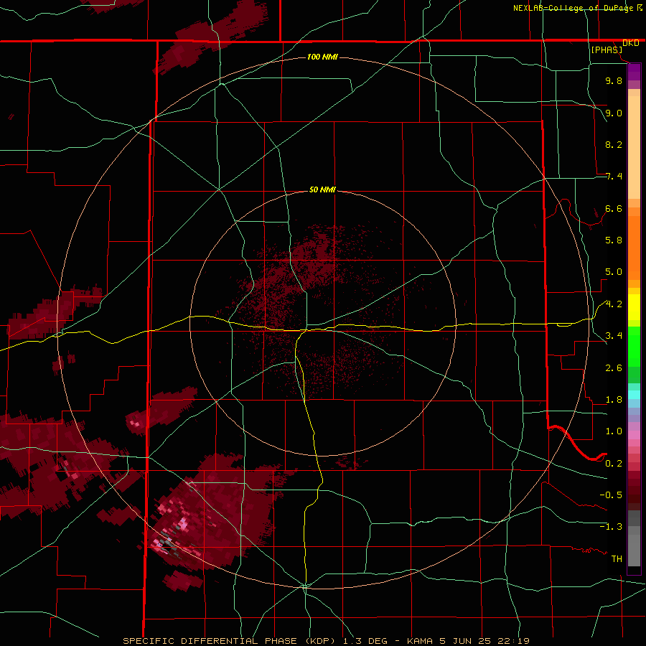The width and height of the screenshot is (646, 646).
Task: Click the 100 NMI range ring label
Action: point(322,57)
